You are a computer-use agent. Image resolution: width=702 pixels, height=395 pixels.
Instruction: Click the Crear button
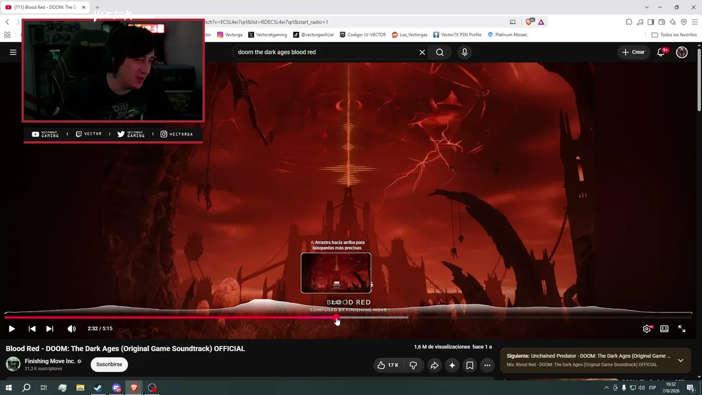tap(633, 52)
